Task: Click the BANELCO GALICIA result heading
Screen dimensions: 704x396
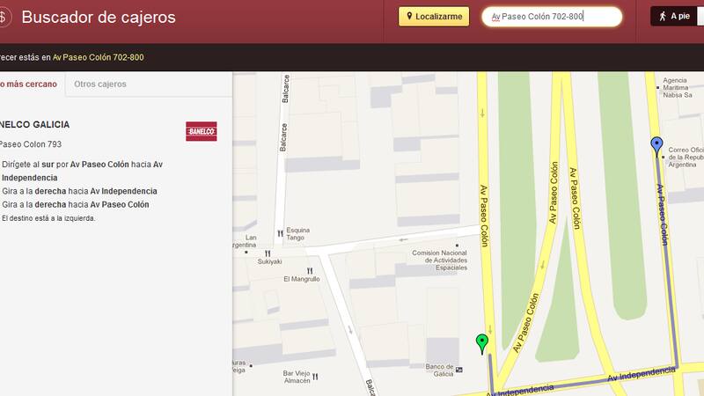Action: point(35,125)
